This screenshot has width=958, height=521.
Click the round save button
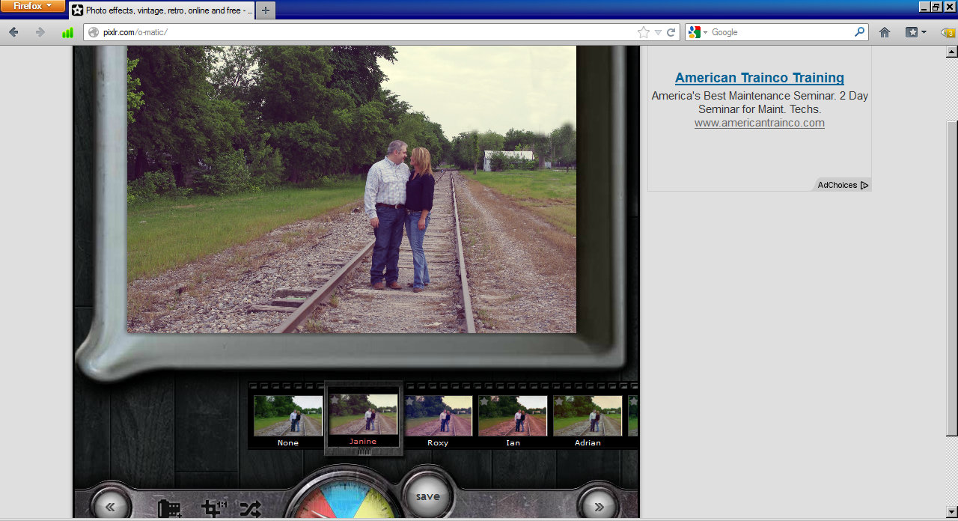coord(428,496)
